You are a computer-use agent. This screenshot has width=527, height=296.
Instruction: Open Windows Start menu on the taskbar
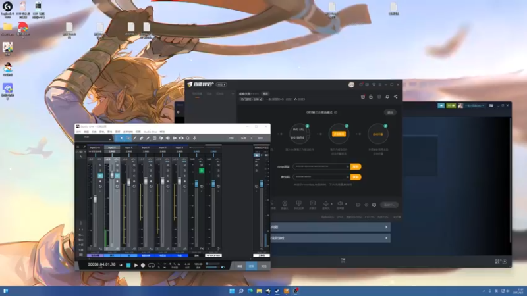[231, 291]
